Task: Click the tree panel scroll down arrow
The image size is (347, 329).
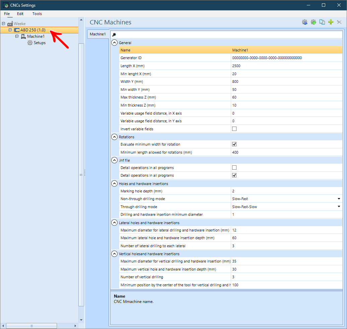Action: (x=81, y=320)
